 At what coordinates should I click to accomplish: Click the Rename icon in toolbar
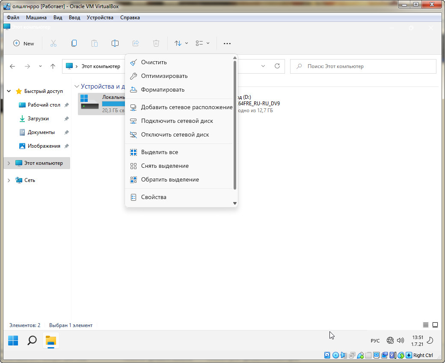point(115,43)
